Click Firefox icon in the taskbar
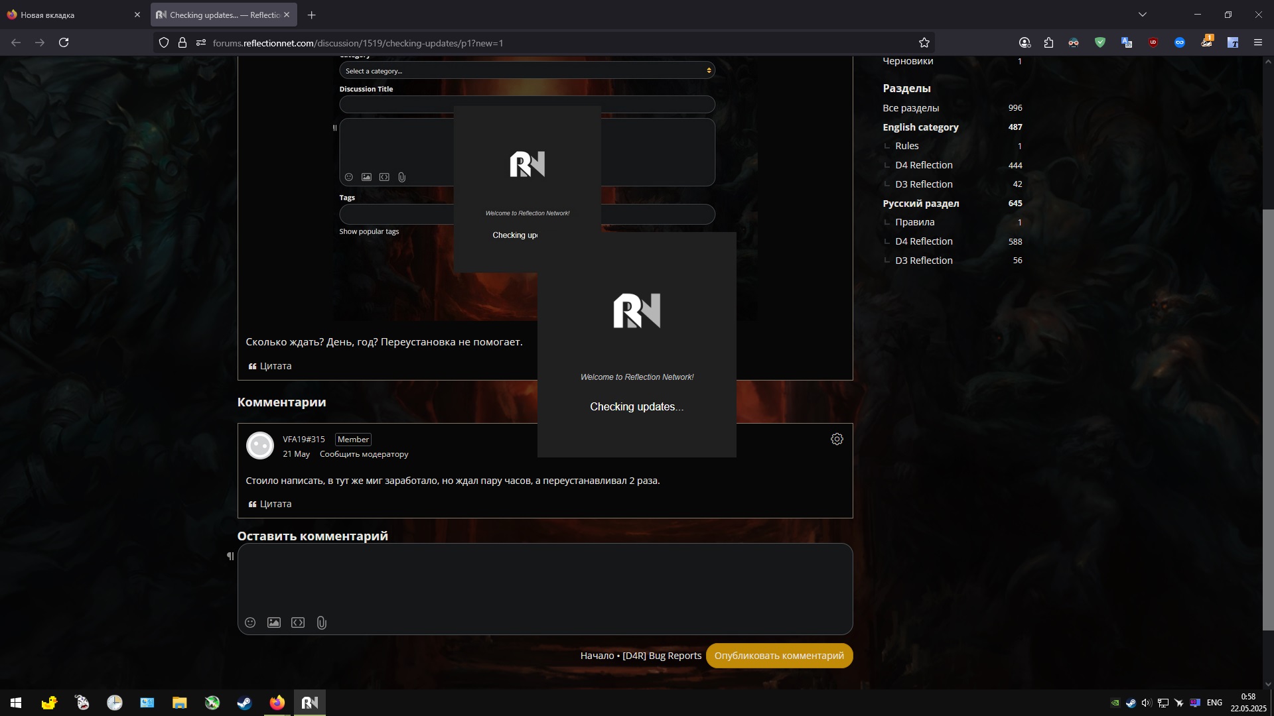1274x716 pixels. click(277, 703)
